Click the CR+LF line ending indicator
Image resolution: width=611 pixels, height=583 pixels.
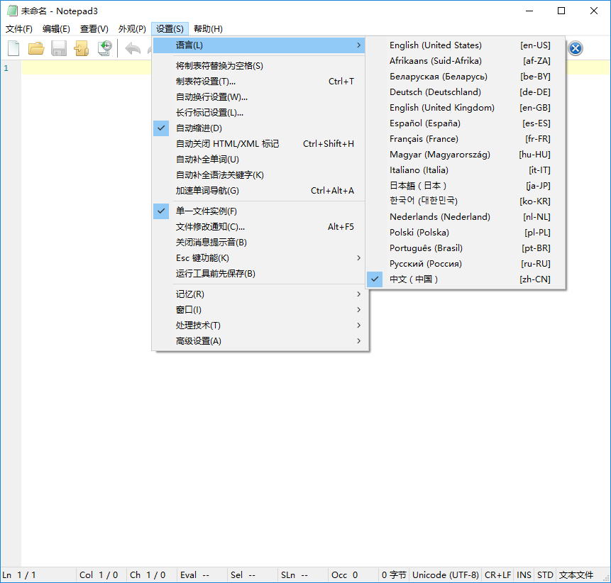(x=497, y=574)
